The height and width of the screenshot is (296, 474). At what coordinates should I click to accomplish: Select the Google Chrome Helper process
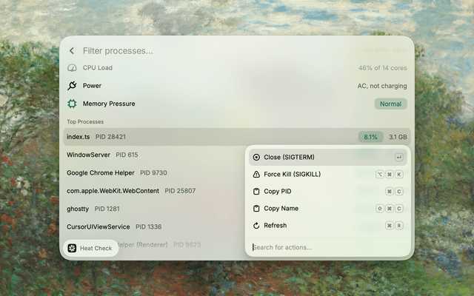point(154,172)
